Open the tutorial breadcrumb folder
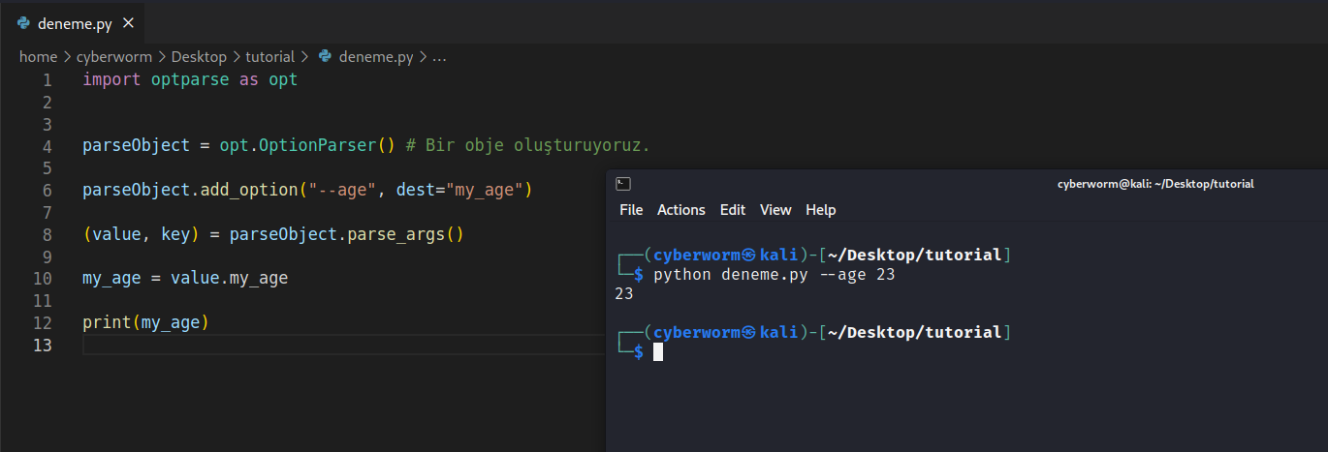 (269, 57)
